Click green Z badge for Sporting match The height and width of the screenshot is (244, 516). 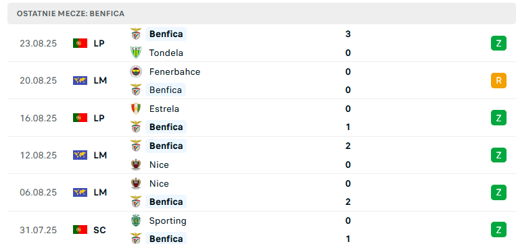point(498,230)
